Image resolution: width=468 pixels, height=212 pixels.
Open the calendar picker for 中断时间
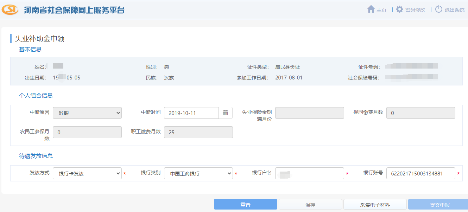tap(226, 113)
